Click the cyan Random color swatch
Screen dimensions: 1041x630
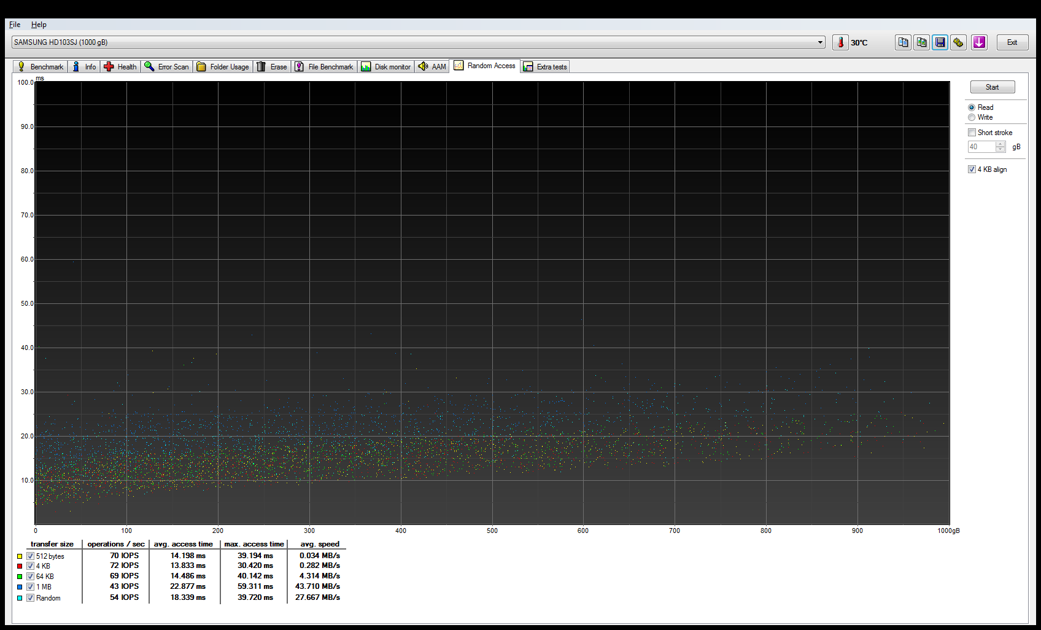pos(20,598)
